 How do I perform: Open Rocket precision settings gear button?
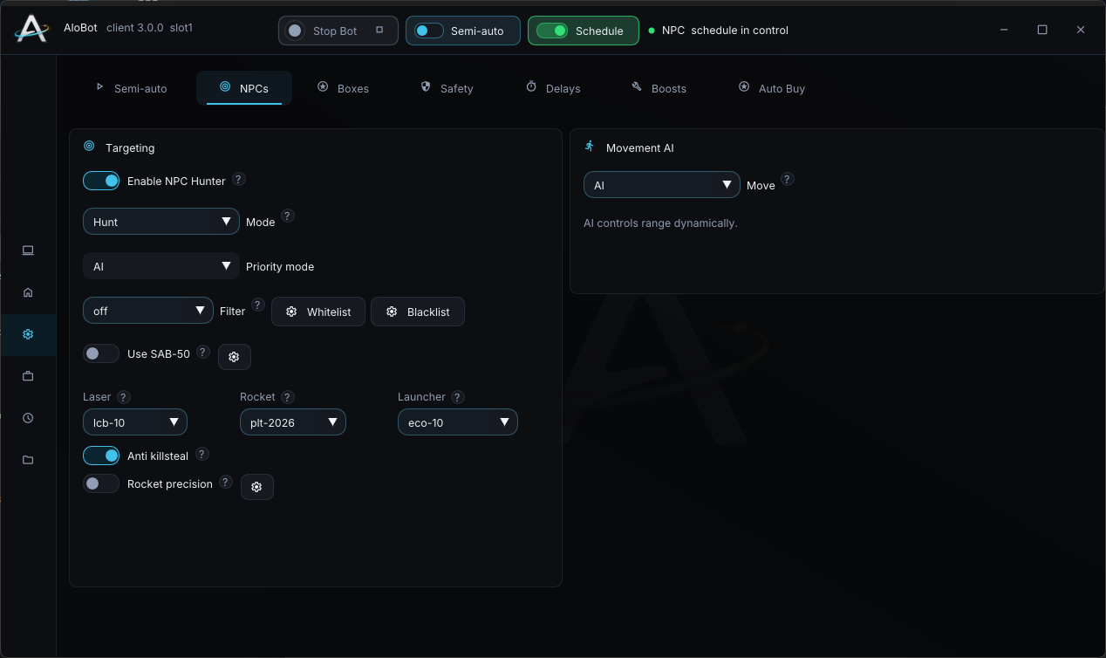256,487
